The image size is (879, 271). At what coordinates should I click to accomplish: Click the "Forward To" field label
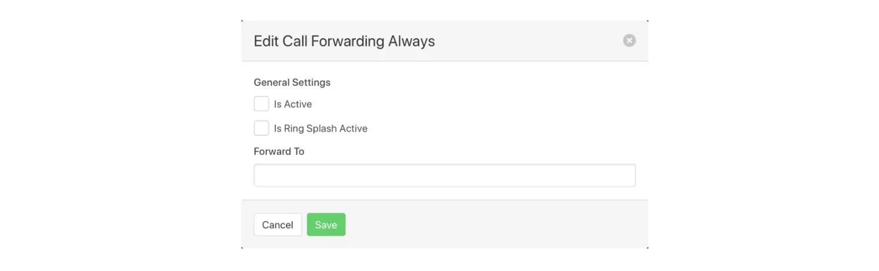(279, 151)
